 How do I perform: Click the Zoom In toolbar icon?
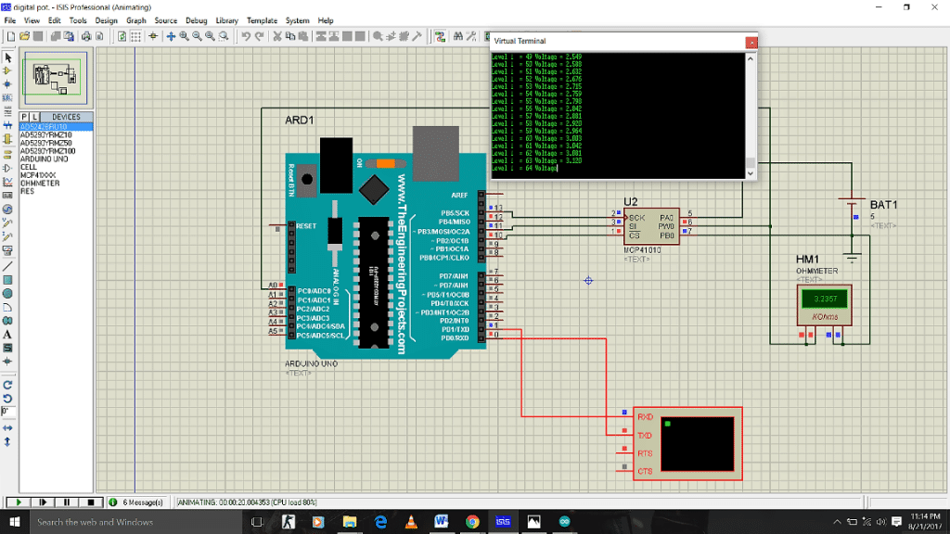[x=184, y=36]
